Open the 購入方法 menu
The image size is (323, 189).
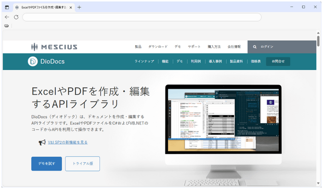pos(214,47)
